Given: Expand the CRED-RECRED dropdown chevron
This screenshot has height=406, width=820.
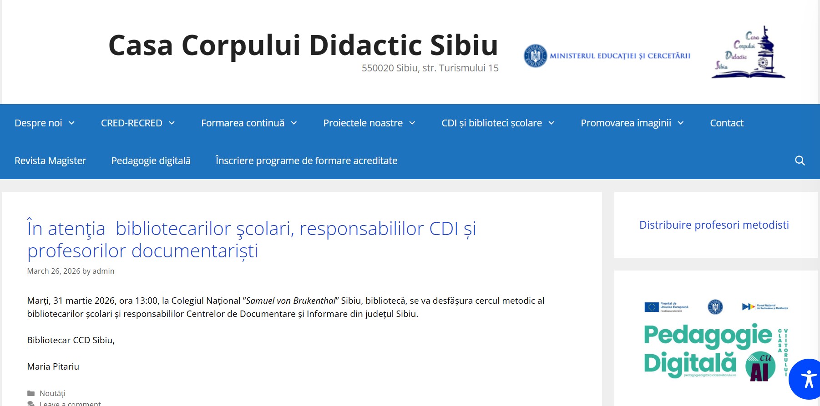Looking at the screenshot, I should 172,123.
